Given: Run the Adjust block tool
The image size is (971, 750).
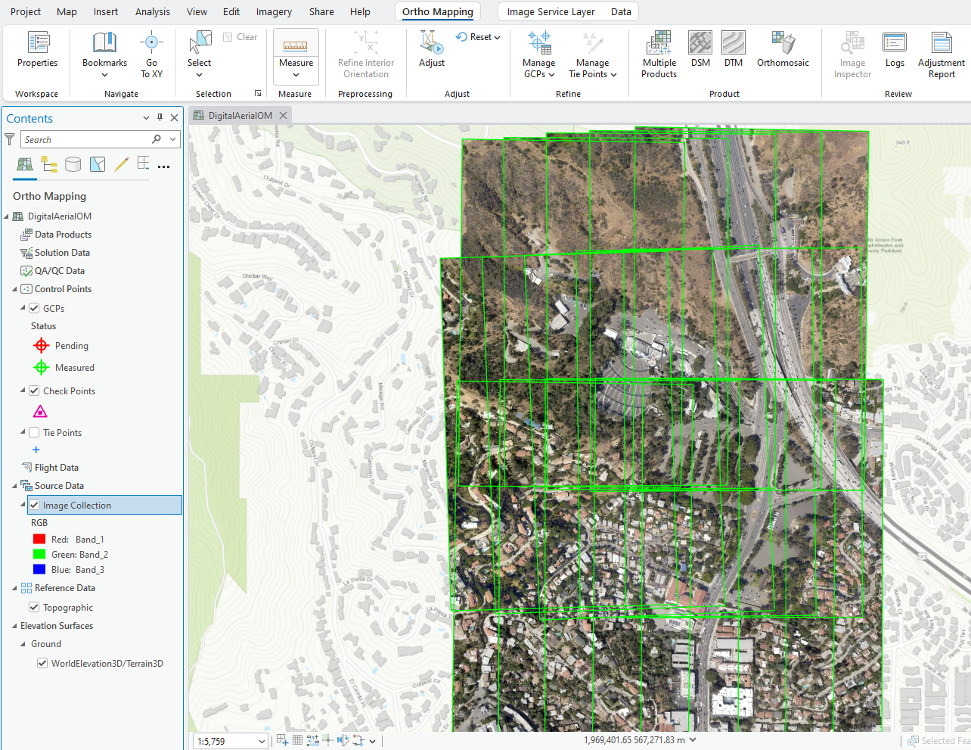Looking at the screenshot, I should click(x=432, y=49).
